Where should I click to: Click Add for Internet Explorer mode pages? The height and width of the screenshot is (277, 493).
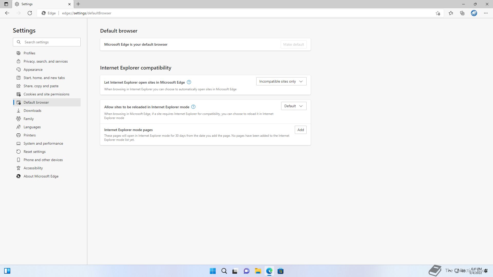coord(300,130)
